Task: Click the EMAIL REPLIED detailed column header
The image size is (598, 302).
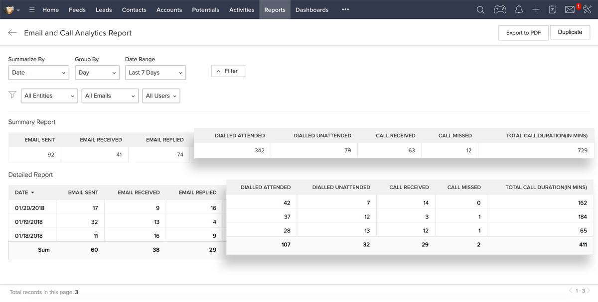Action: [x=197, y=193]
